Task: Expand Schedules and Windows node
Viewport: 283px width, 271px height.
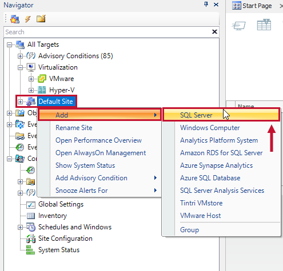Action: tap(20, 227)
